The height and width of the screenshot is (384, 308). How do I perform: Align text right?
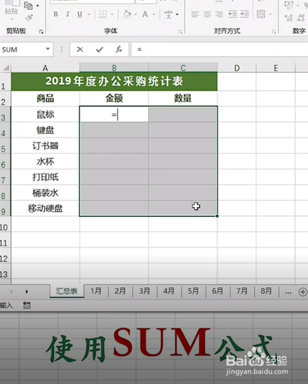point(219,14)
